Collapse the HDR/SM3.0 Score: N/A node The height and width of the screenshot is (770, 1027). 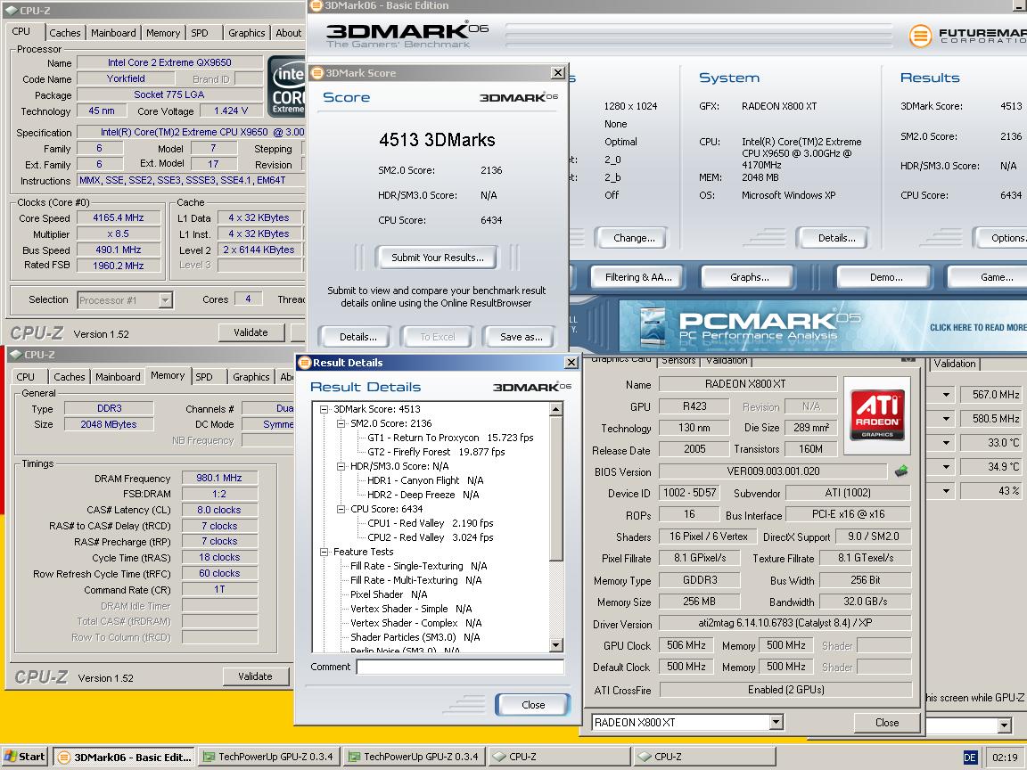click(341, 467)
